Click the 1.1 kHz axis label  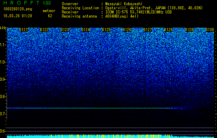coord(3,45)
